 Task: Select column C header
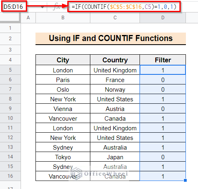[115, 18]
